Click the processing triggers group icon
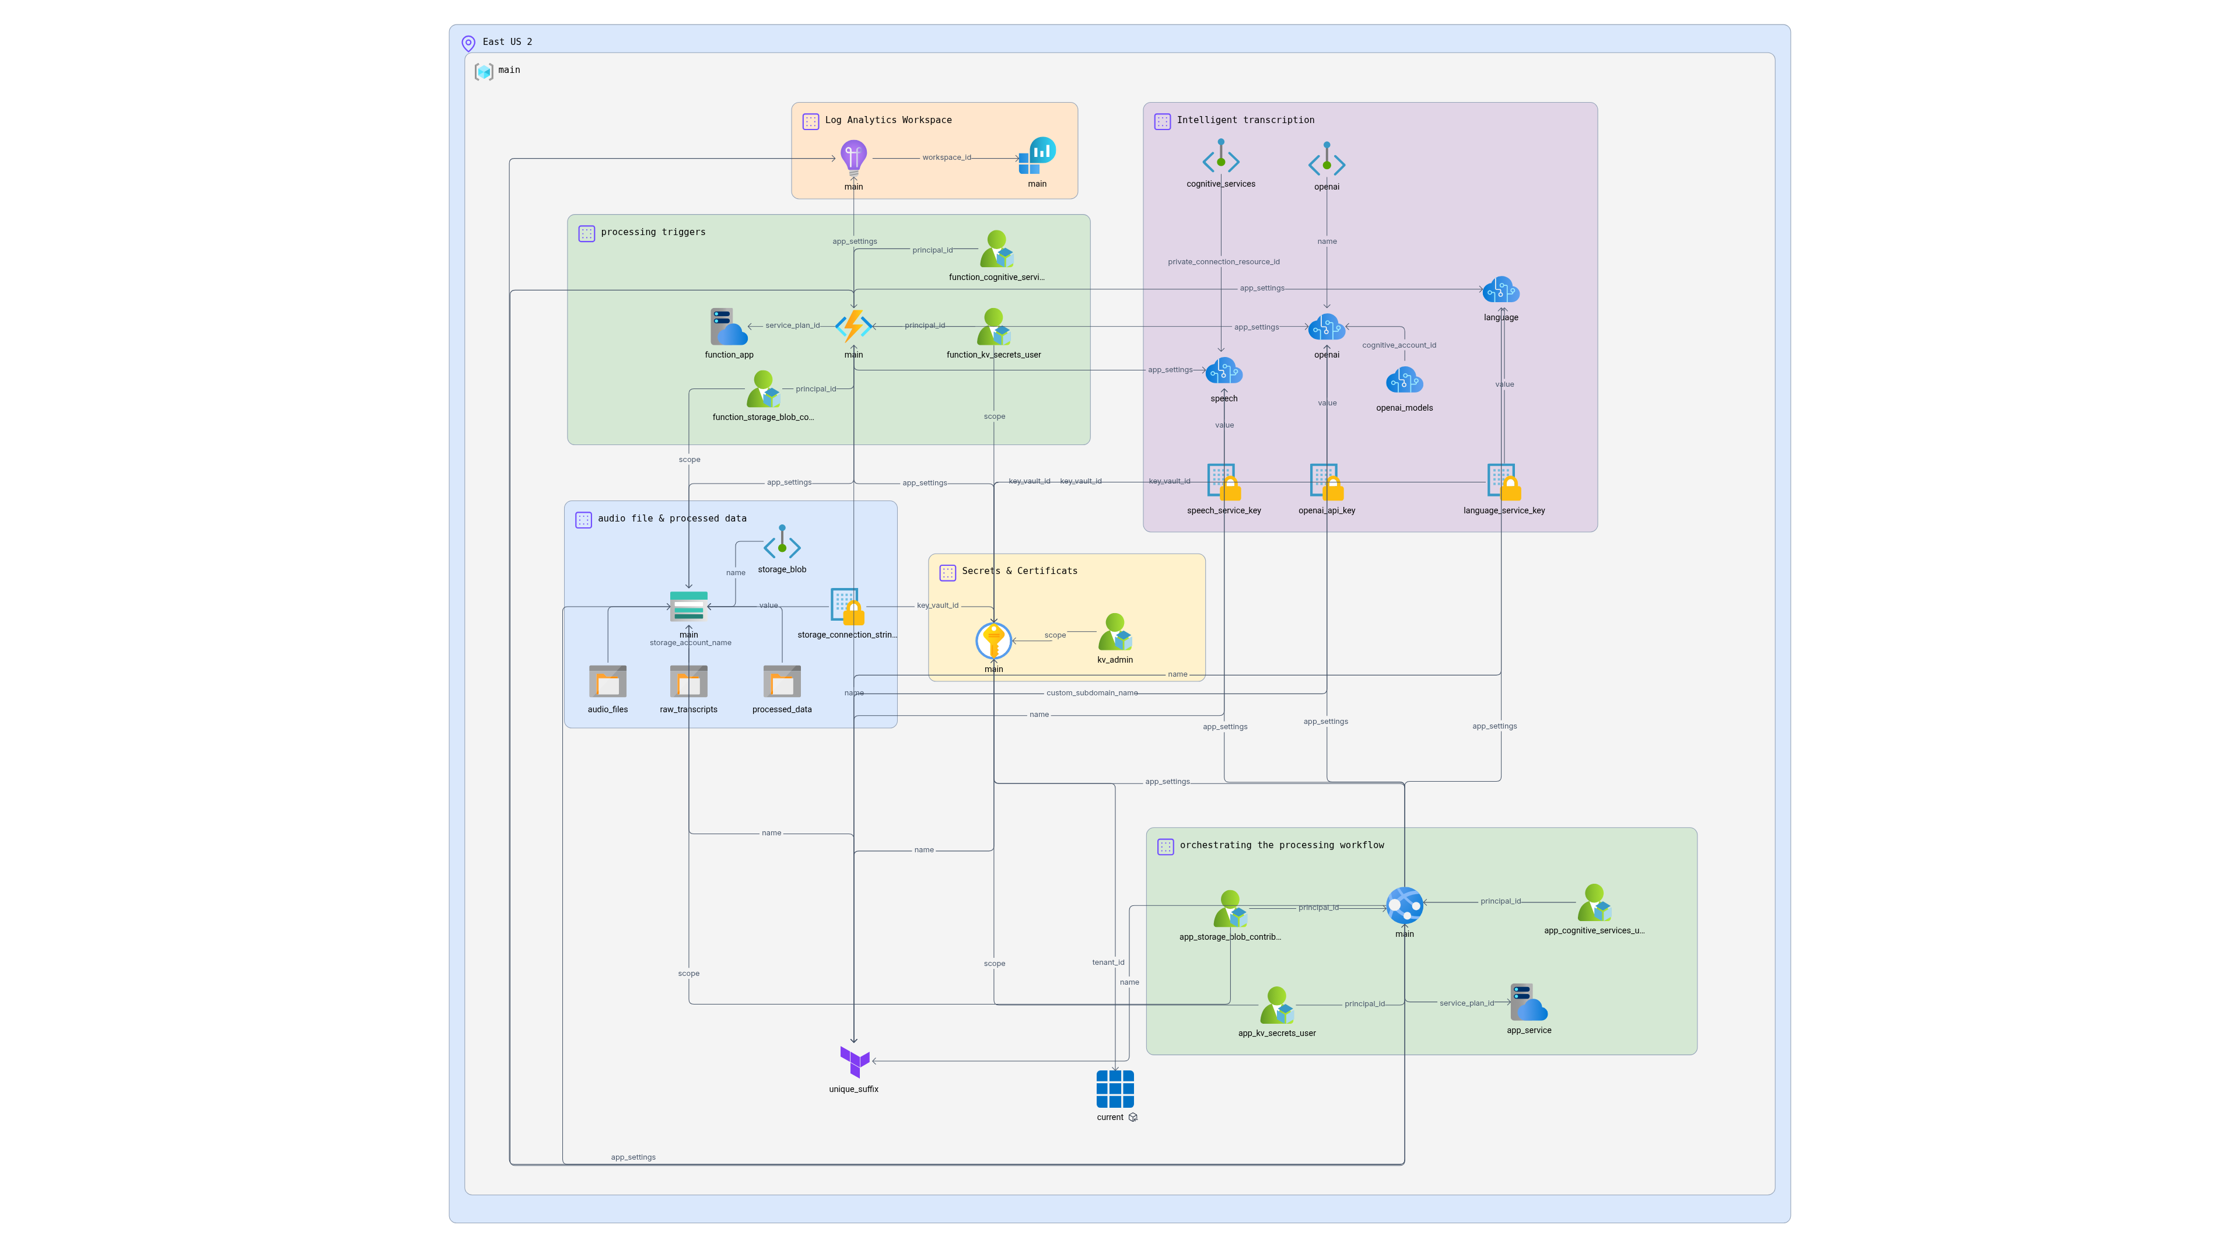This screenshot has height=1260, width=2240. (x=586, y=234)
